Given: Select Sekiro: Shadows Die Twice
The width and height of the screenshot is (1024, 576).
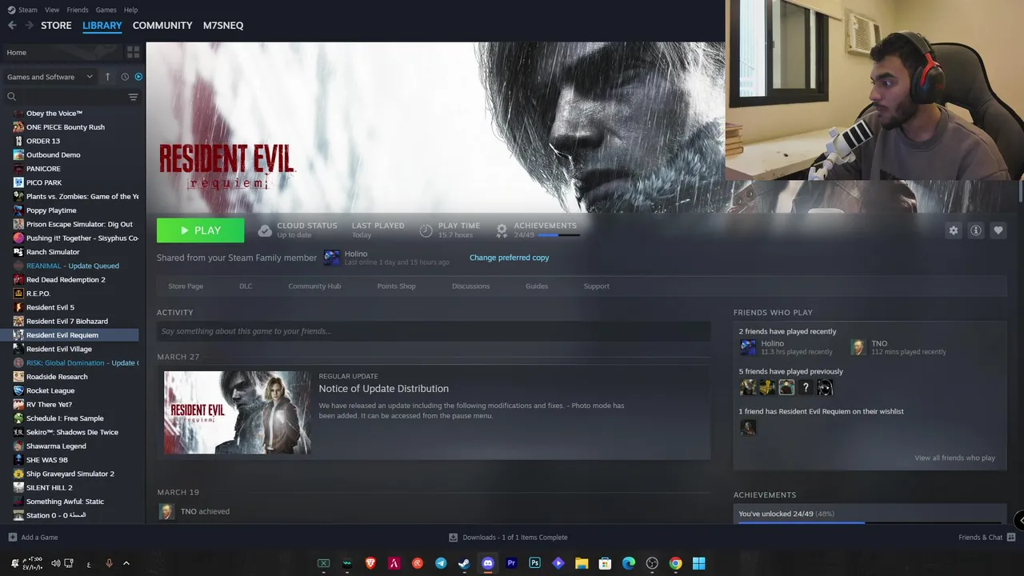Looking at the screenshot, I should pyautogui.click(x=72, y=432).
